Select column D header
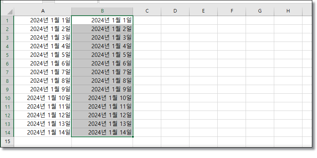317x158 pixels. (x=175, y=11)
